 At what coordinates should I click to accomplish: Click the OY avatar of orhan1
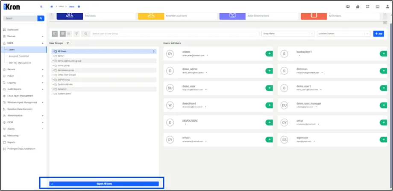tap(170, 140)
